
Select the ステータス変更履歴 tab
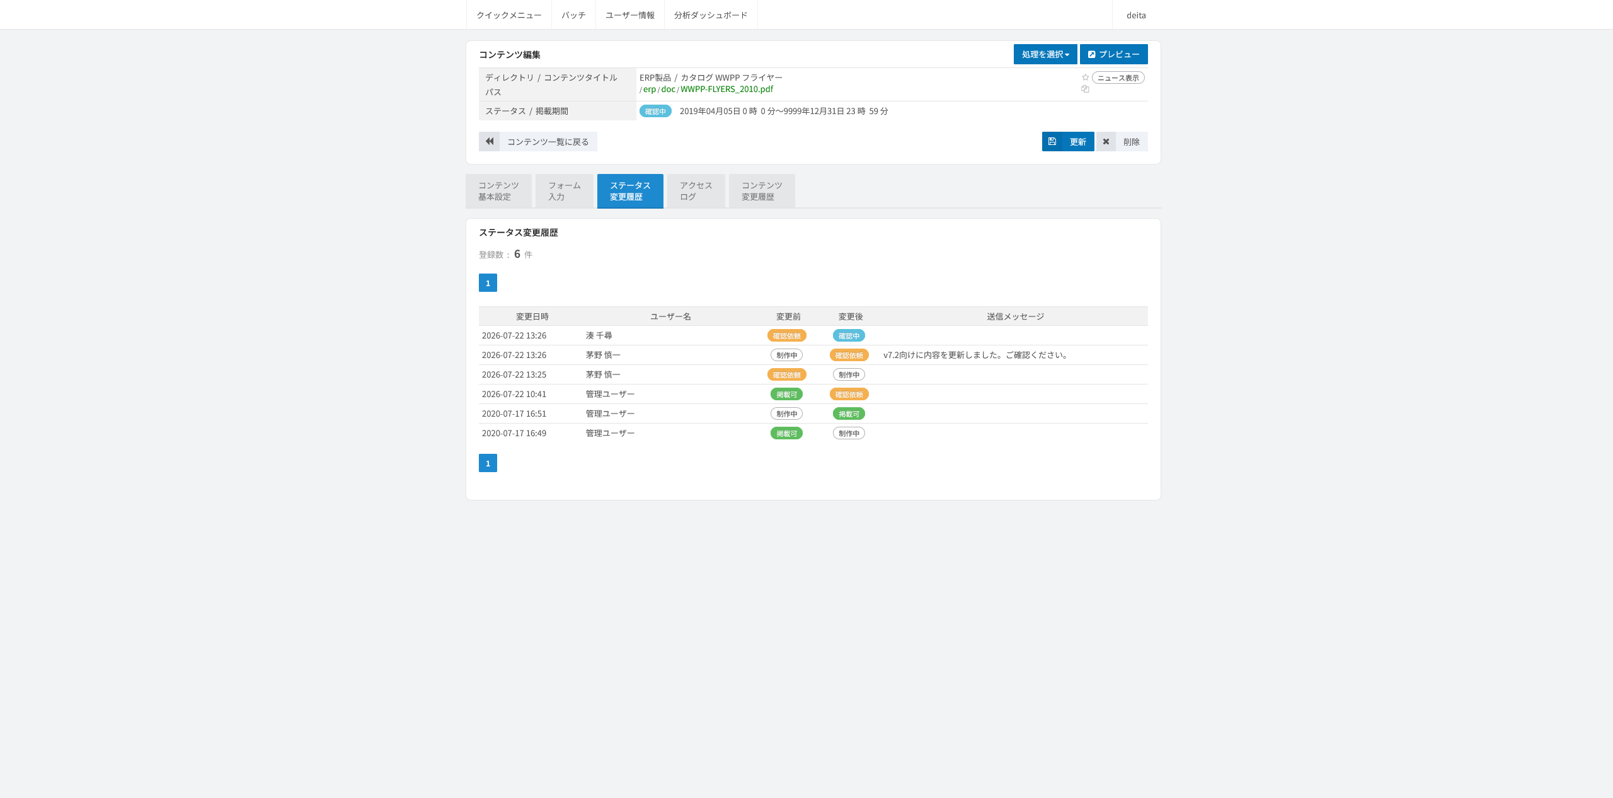(x=630, y=191)
